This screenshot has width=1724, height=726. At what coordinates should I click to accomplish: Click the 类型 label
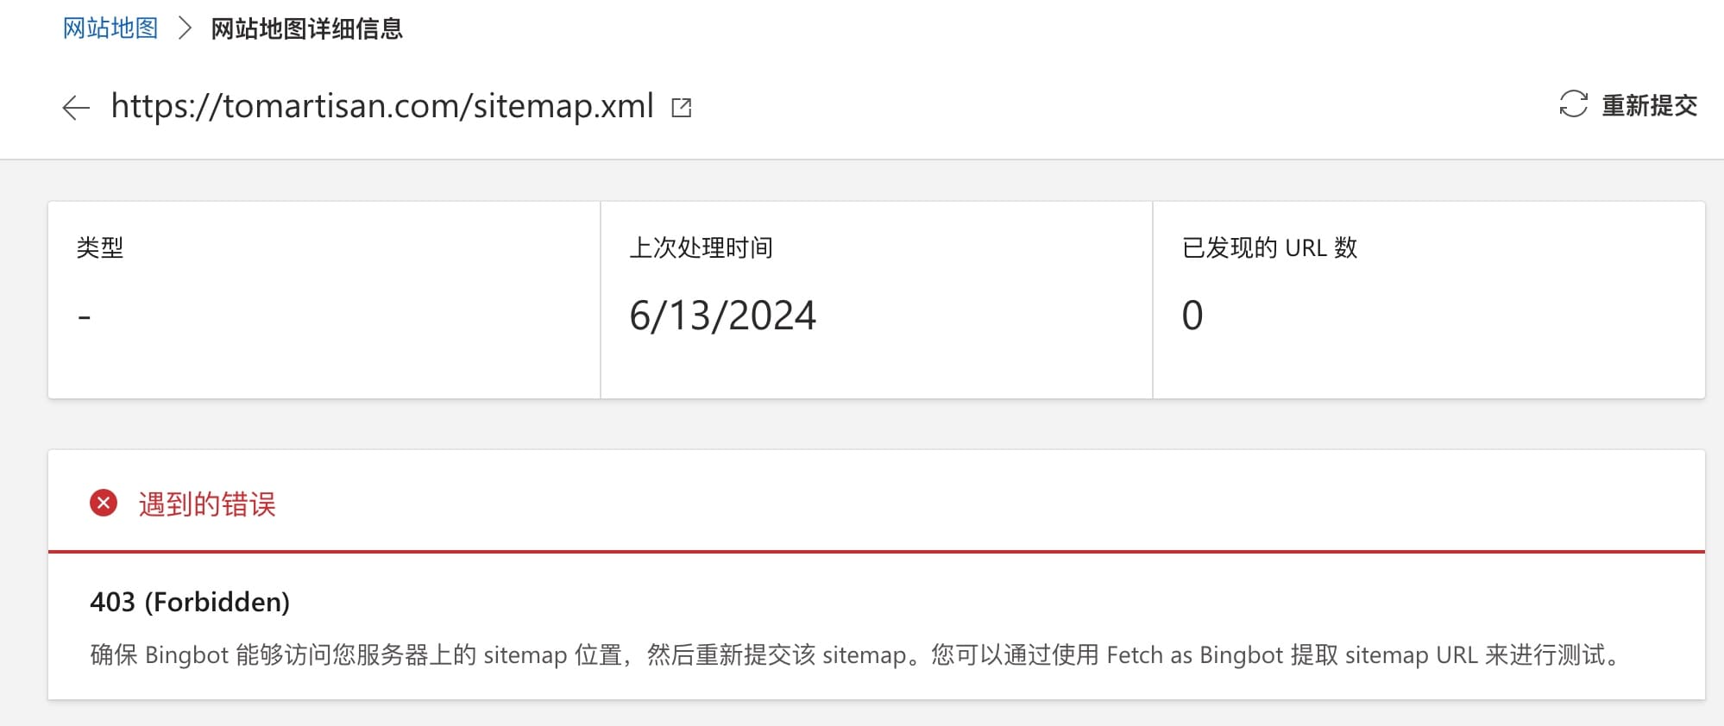click(x=100, y=248)
